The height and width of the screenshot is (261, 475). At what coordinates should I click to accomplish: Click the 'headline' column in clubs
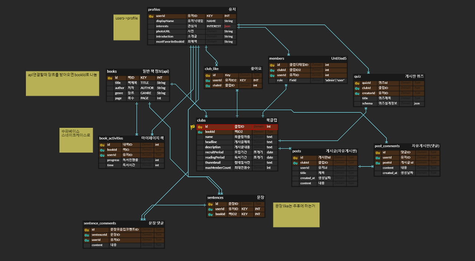(x=219, y=142)
